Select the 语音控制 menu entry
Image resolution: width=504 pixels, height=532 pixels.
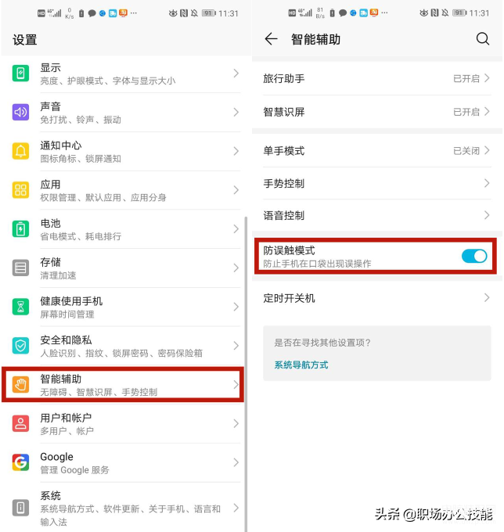pyautogui.click(x=376, y=215)
